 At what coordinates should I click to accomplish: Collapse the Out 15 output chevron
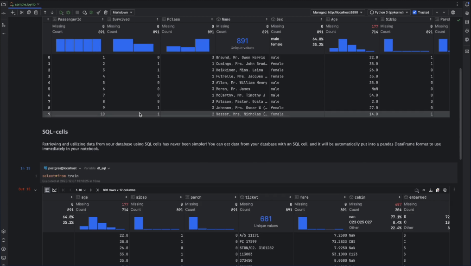pos(35,190)
